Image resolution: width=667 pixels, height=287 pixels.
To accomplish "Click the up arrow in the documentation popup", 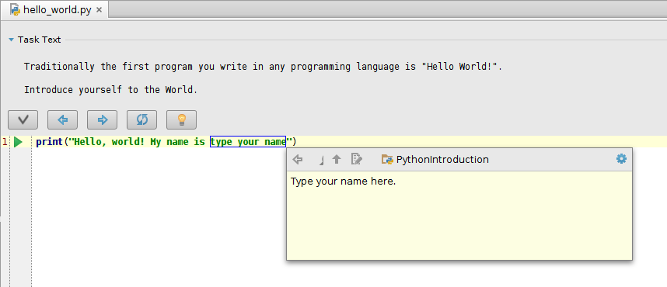I will point(337,160).
